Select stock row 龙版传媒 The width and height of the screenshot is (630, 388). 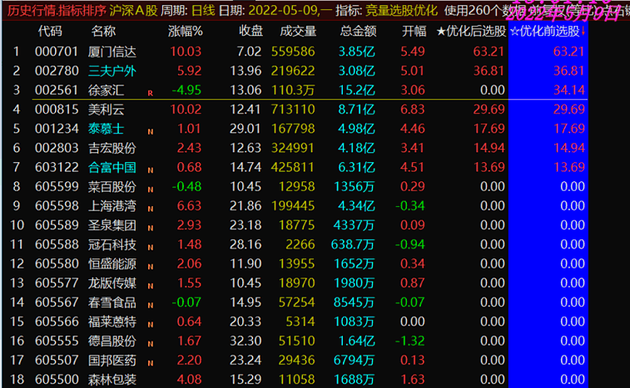click(295, 282)
